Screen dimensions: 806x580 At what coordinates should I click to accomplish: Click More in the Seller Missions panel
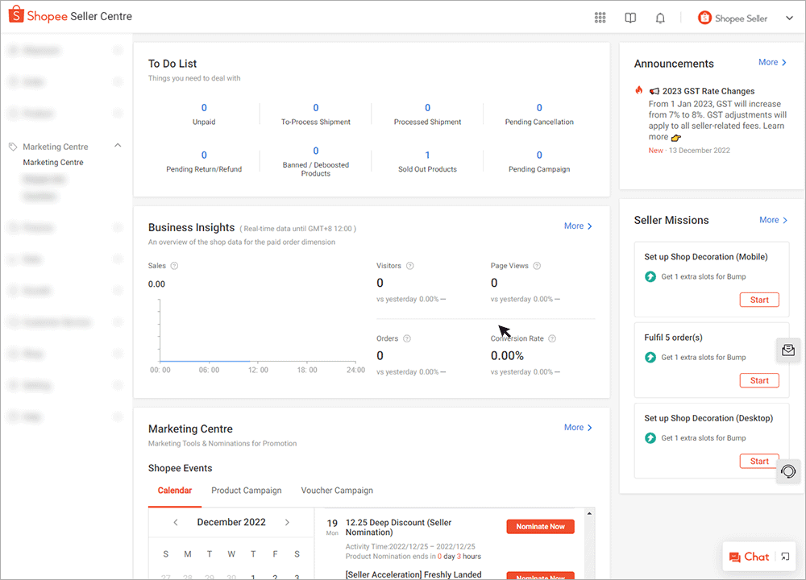[x=773, y=220]
